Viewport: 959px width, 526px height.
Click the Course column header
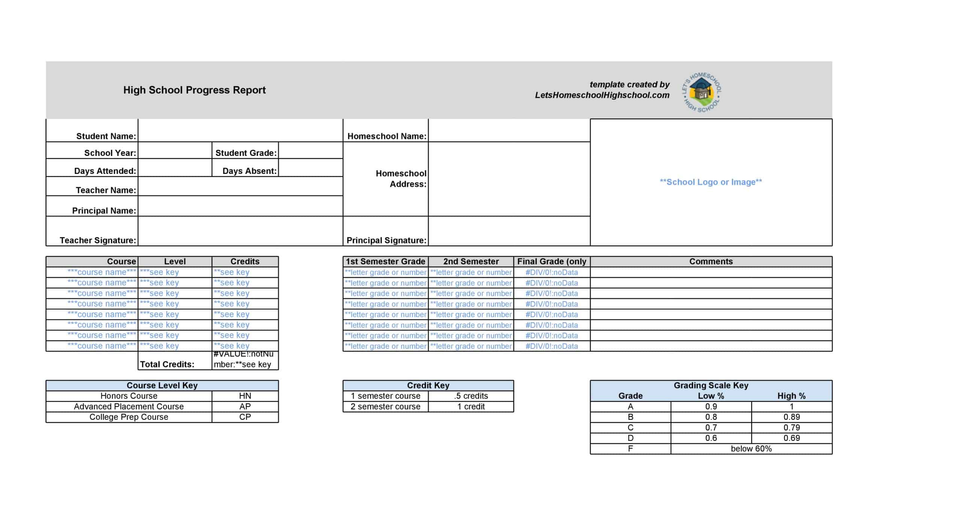tap(92, 262)
